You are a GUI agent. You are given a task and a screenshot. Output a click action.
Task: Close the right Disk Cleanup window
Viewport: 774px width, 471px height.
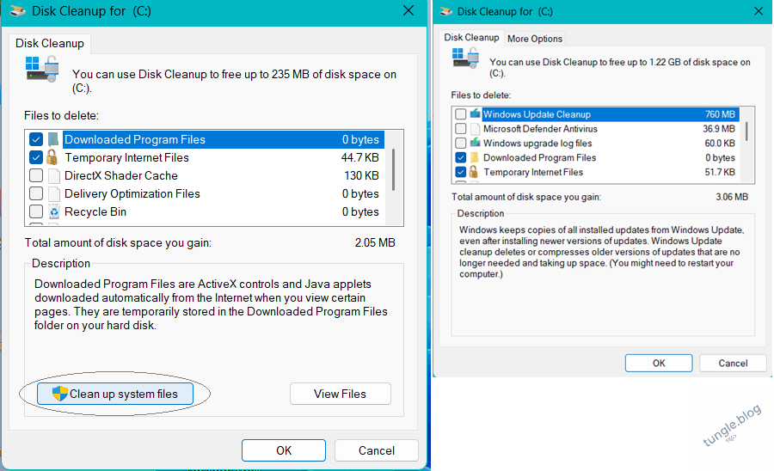759,11
